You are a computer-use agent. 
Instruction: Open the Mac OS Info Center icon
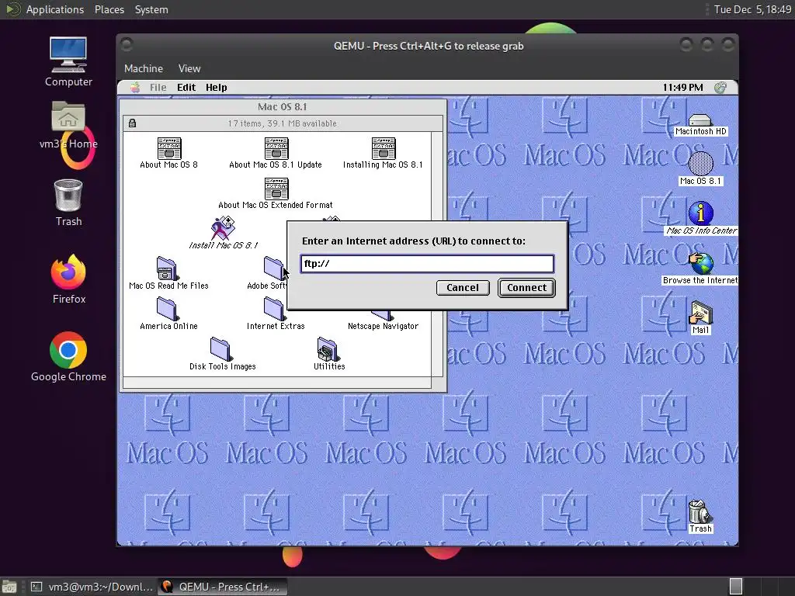point(701,213)
